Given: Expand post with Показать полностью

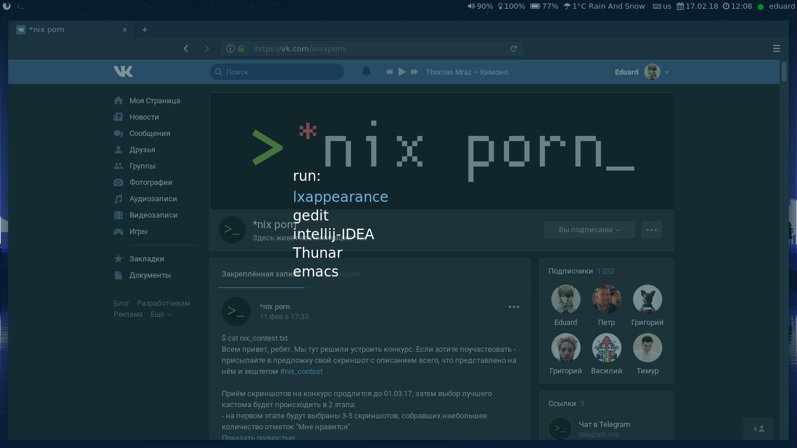Looking at the screenshot, I should tap(260, 437).
